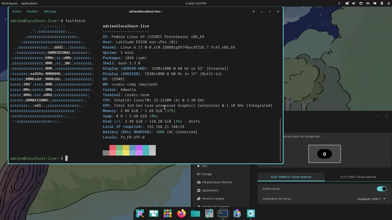
Task: Click the 'fr_FR.UTF-8' locale value
Action: point(132,137)
